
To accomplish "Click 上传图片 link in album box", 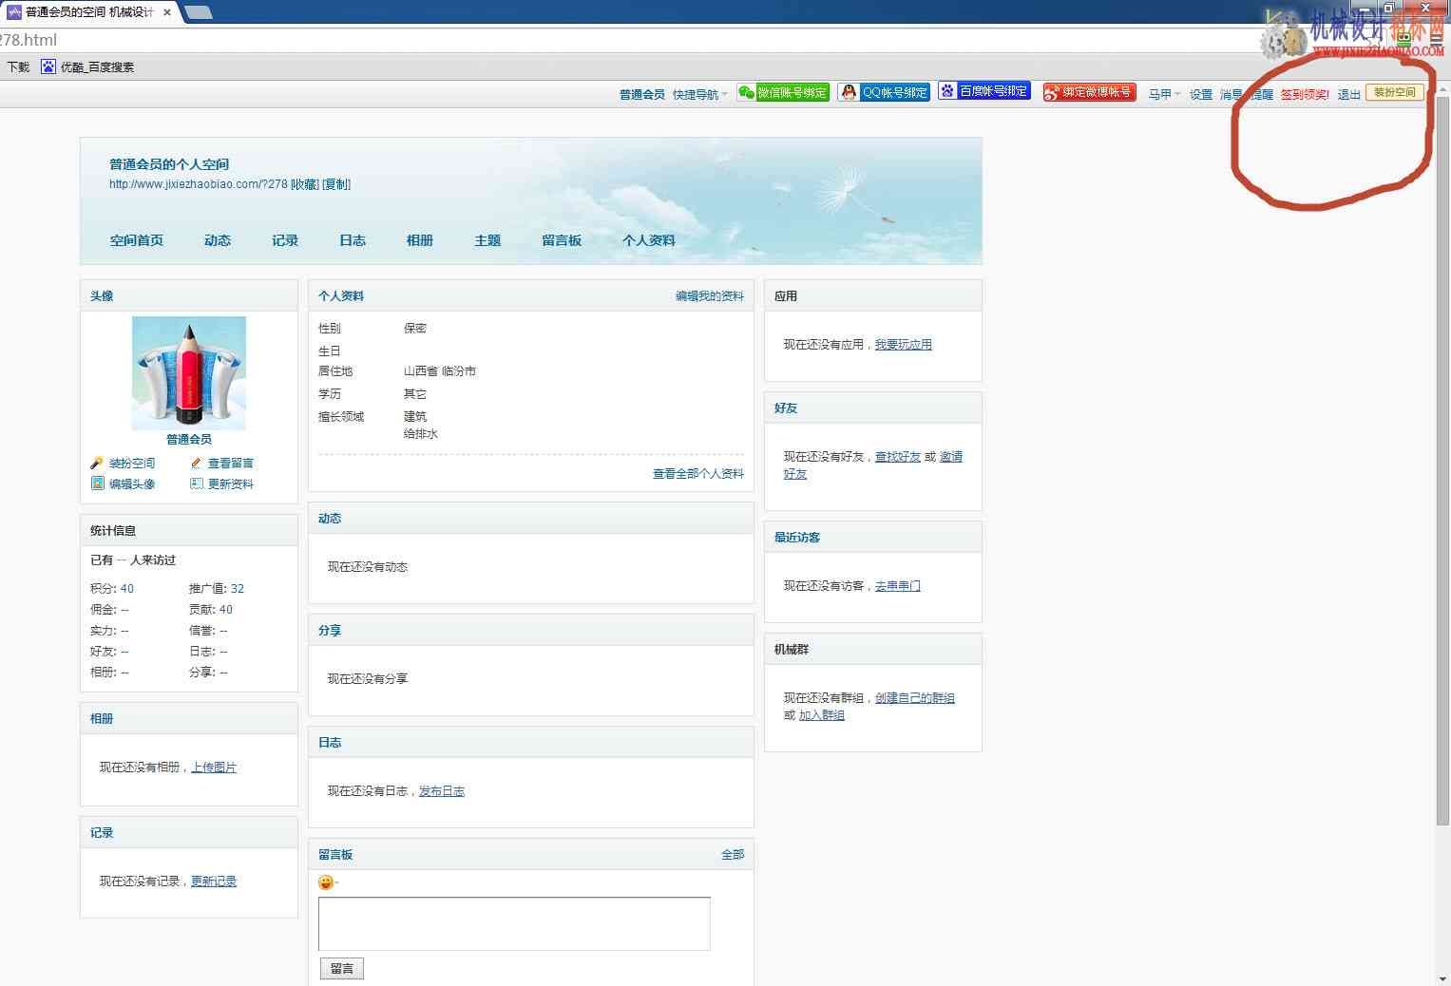I will [x=214, y=767].
